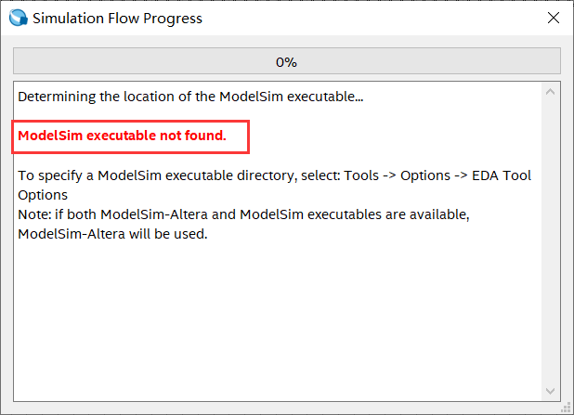The image size is (574, 415).
Task: Close the Simulation Flow Progress dialog
Action: [x=553, y=18]
